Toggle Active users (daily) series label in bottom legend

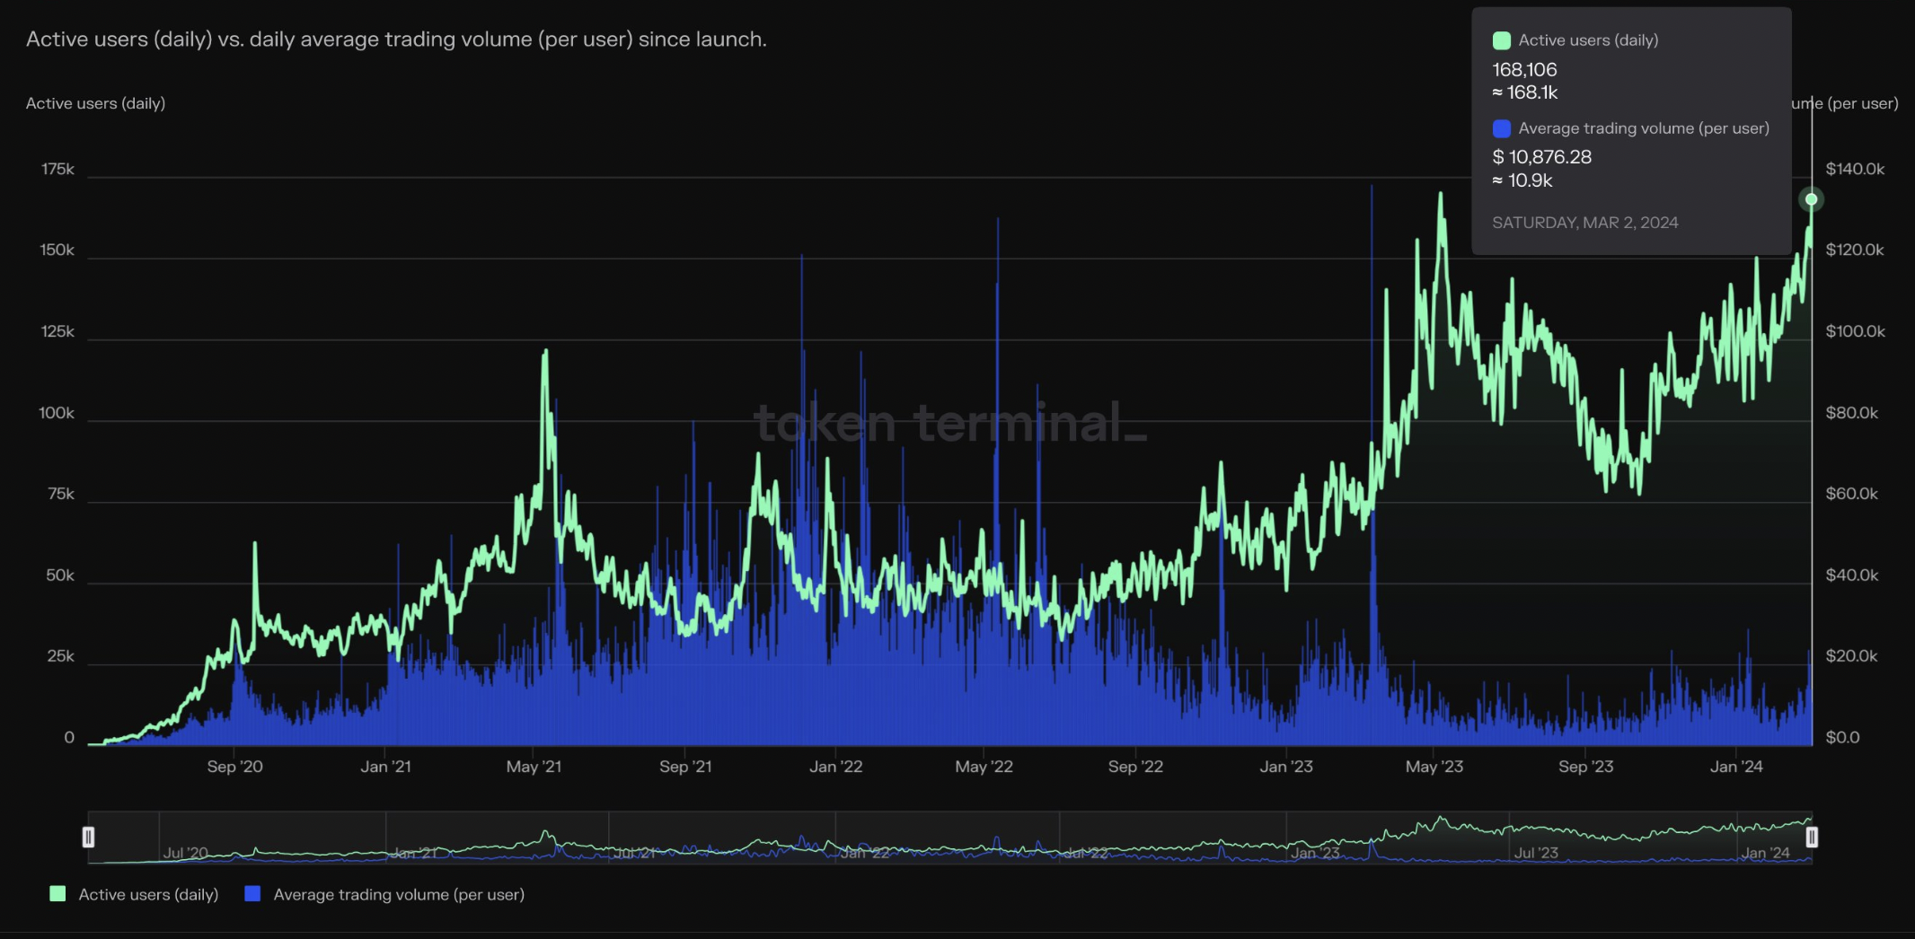point(148,894)
